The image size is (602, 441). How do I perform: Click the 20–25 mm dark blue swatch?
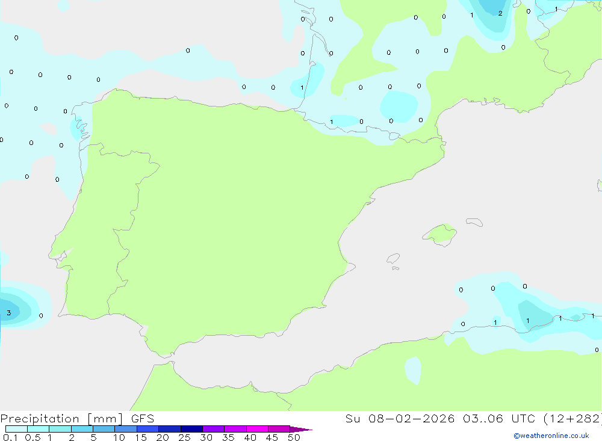tap(169, 429)
